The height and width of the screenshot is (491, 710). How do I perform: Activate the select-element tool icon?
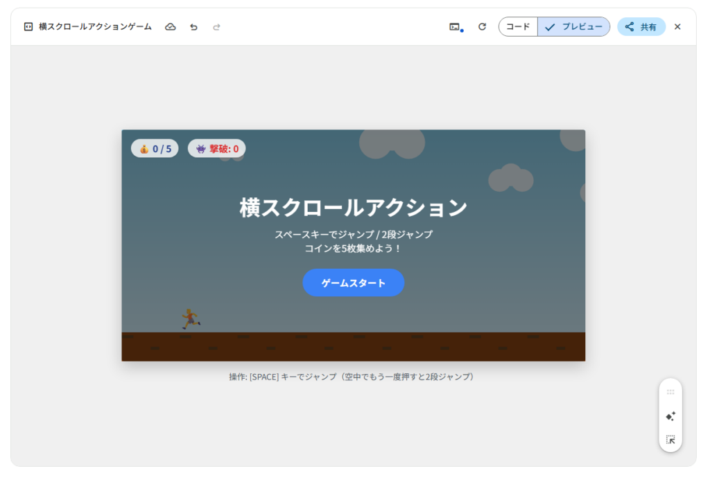670,440
